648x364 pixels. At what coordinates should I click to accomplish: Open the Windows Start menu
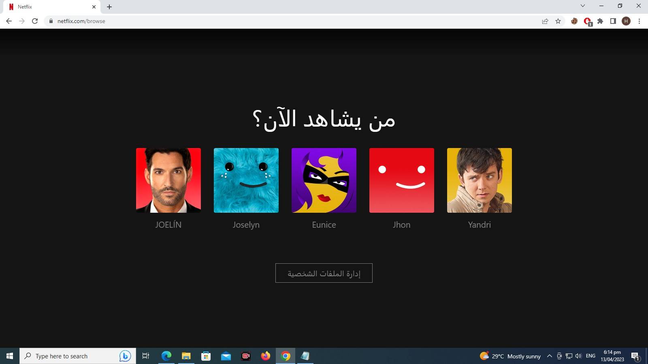[x=10, y=356]
